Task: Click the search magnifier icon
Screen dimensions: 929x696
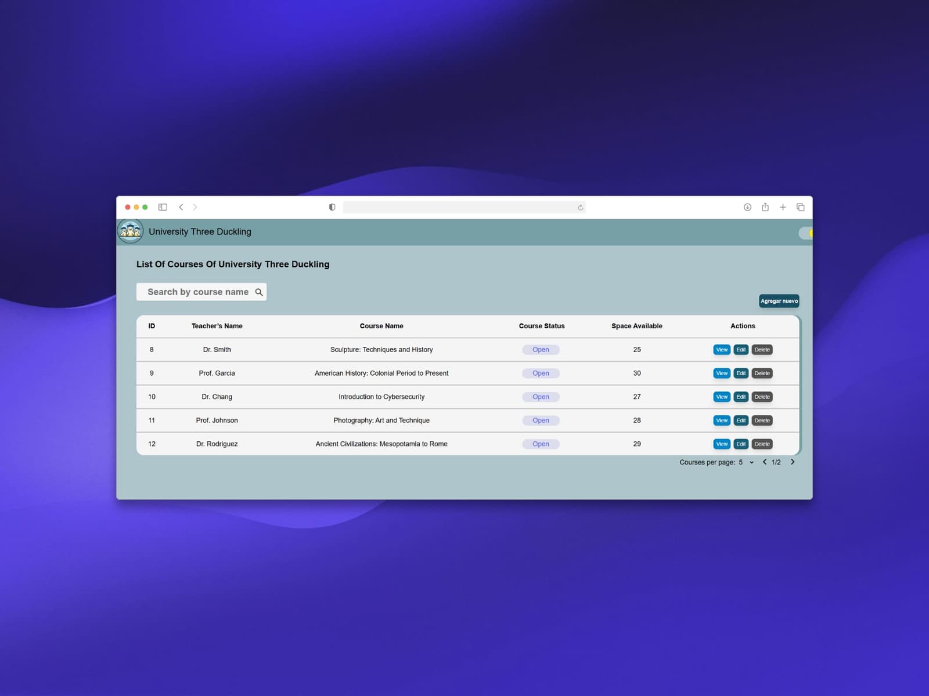Action: pyautogui.click(x=259, y=292)
